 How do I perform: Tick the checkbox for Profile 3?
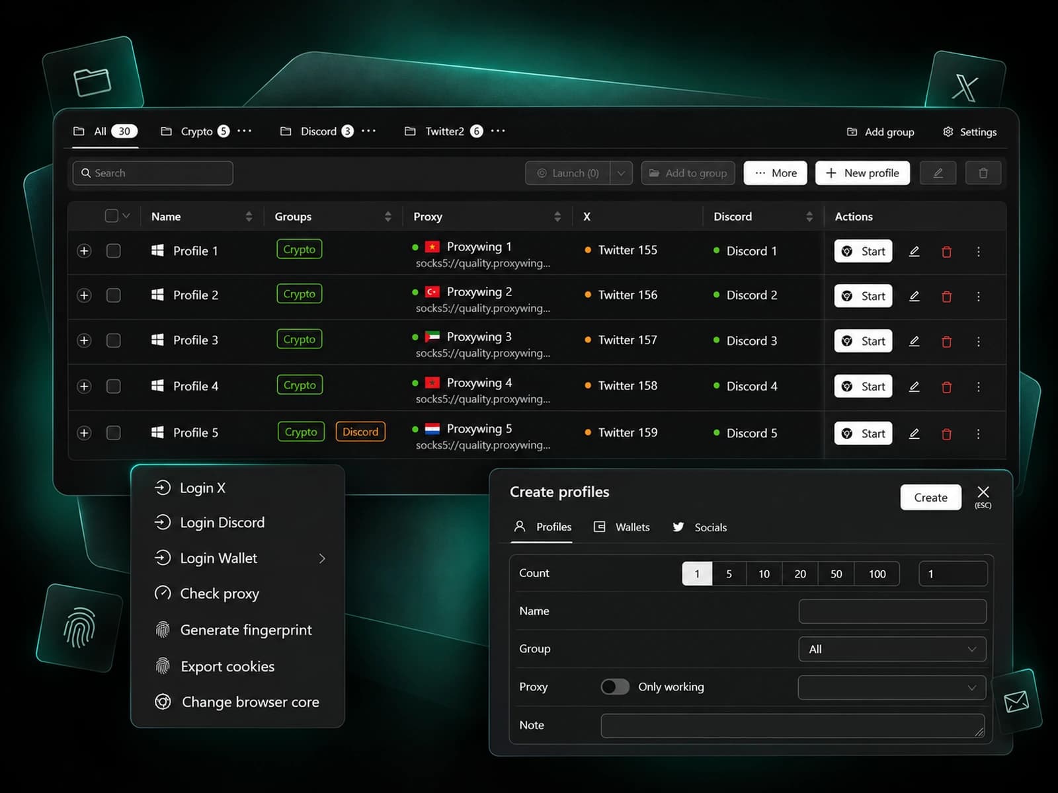[114, 340]
